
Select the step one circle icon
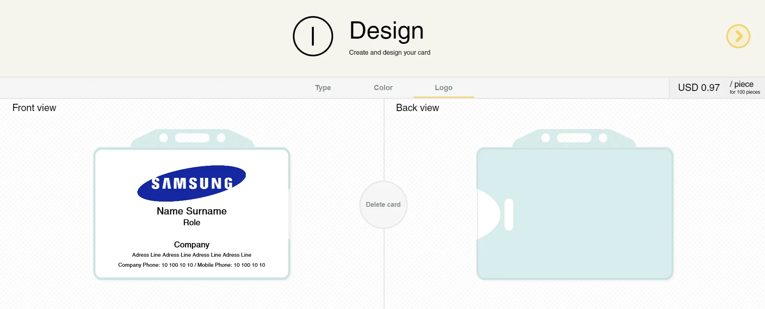coord(313,36)
